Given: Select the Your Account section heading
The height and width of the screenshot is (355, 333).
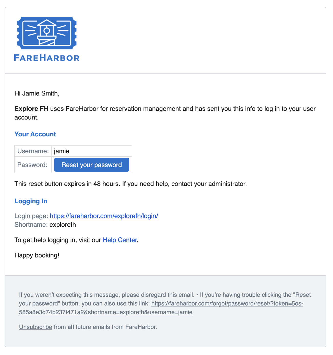Looking at the screenshot, I should coord(35,134).
